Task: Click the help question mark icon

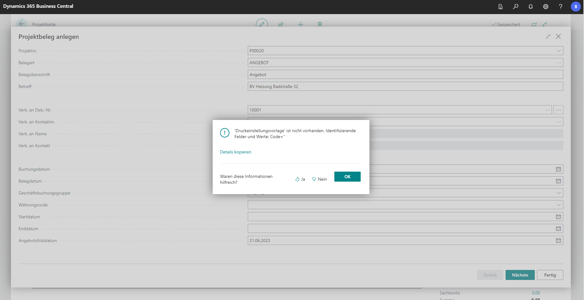Action: pos(560,7)
